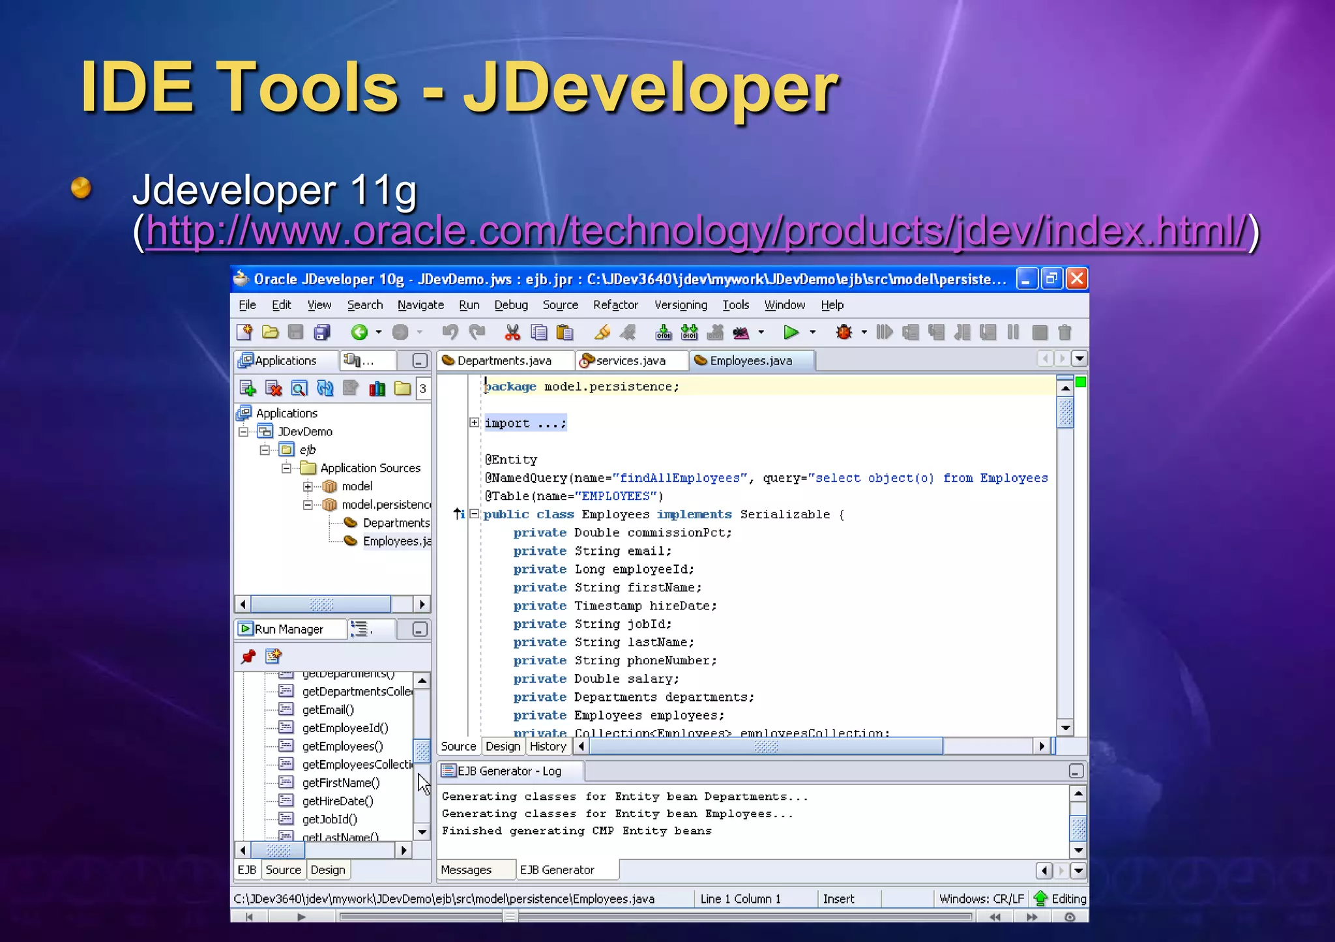
Task: Open the File menu
Action: 247,304
